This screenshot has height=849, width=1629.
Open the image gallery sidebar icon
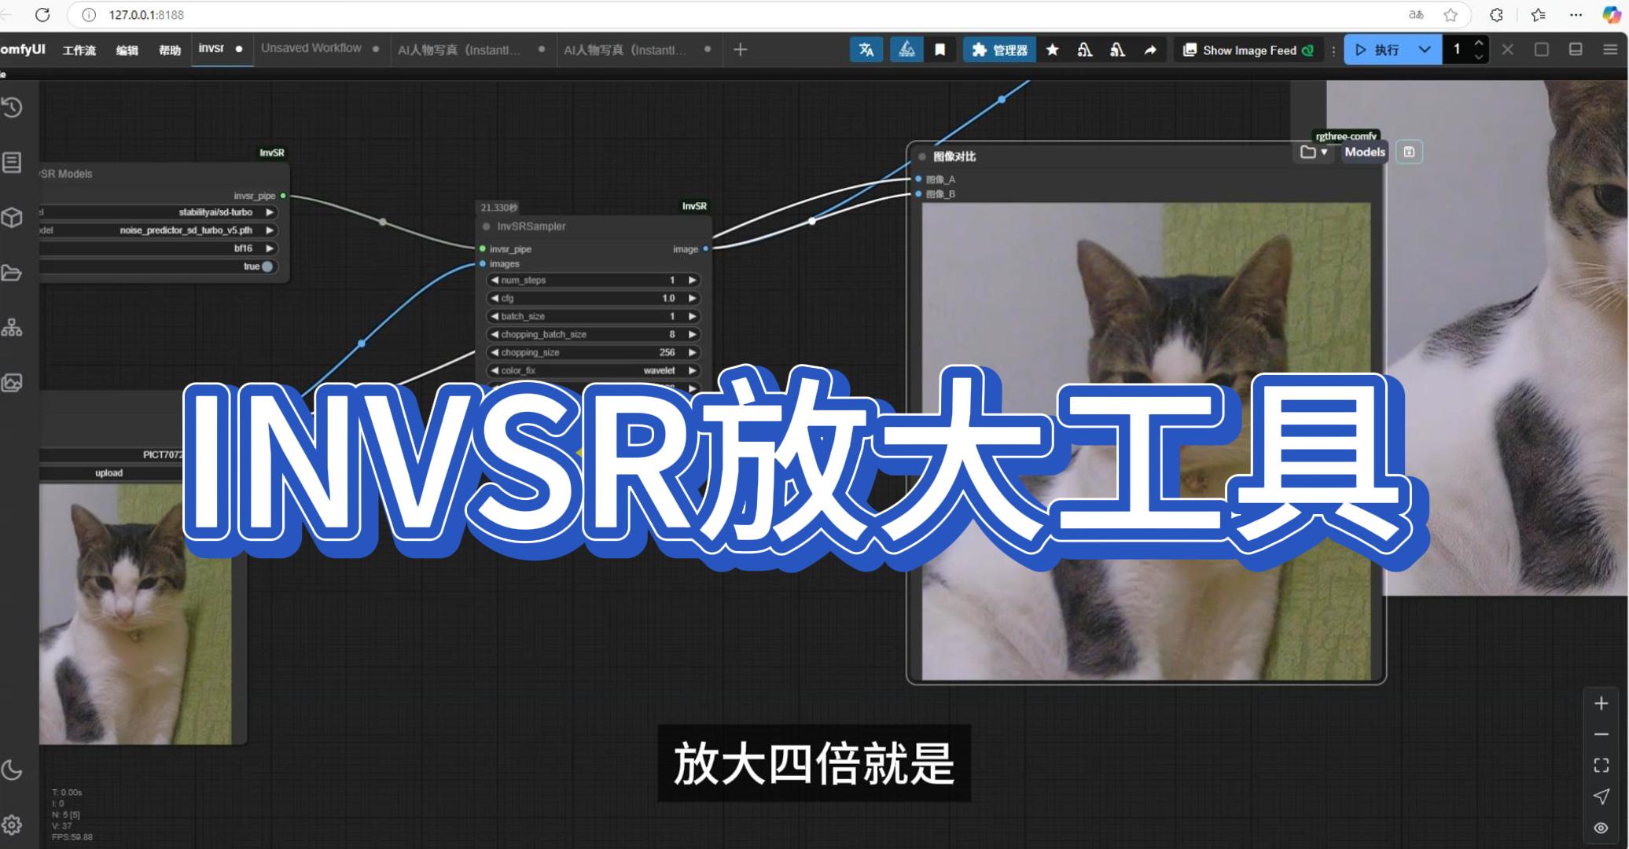(x=12, y=383)
